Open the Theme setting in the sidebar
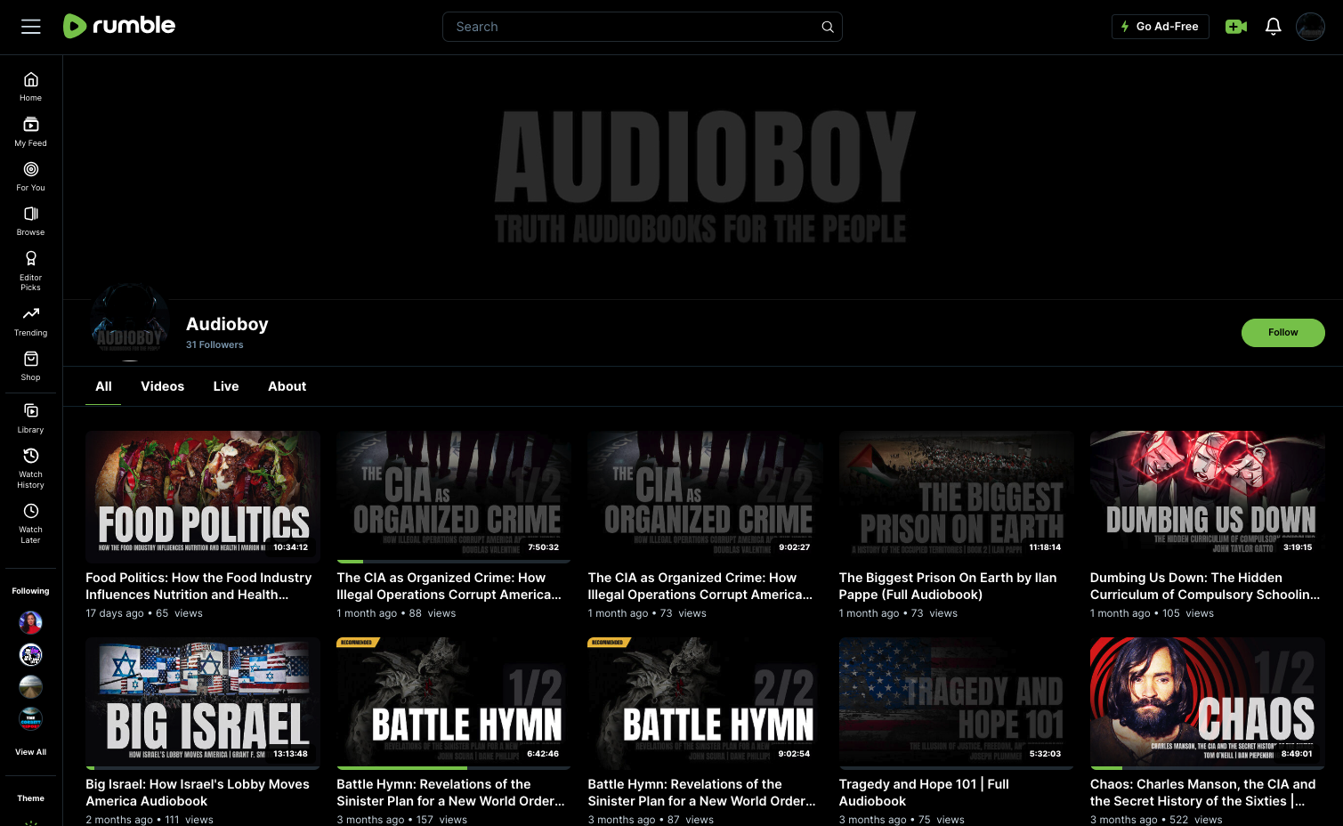 coord(31,798)
